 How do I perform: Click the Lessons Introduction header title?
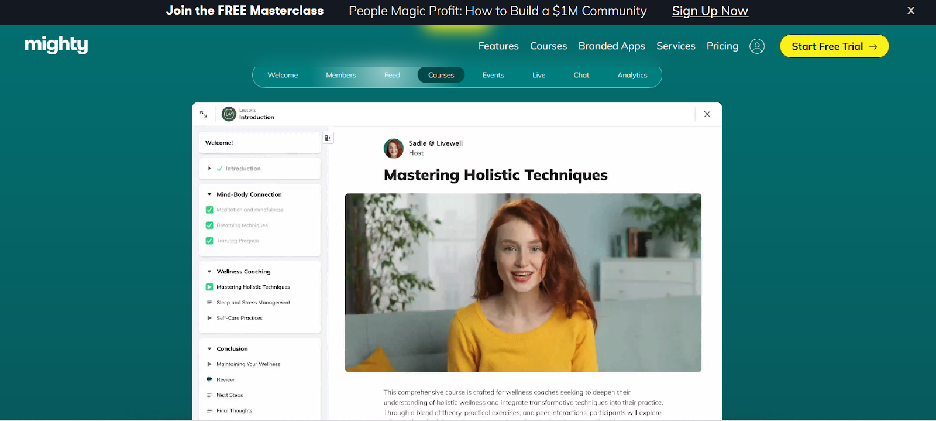[x=256, y=114]
